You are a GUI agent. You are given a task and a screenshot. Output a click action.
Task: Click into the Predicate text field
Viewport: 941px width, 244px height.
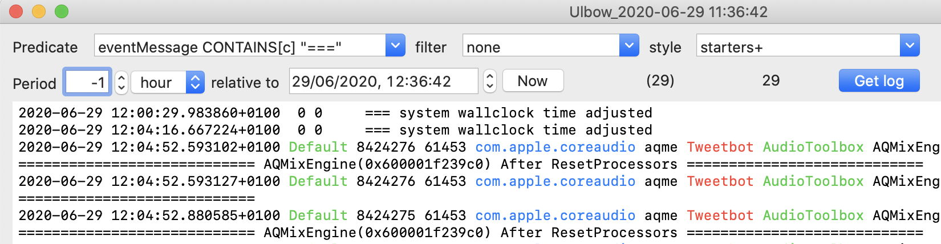coord(240,47)
